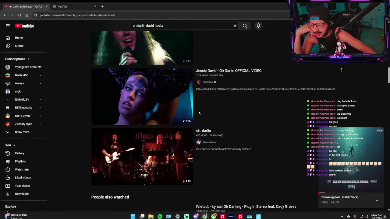Image resolution: width=390 pixels, height=219 pixels.
Task: Close the New Tab tab
Action: pos(95,6)
